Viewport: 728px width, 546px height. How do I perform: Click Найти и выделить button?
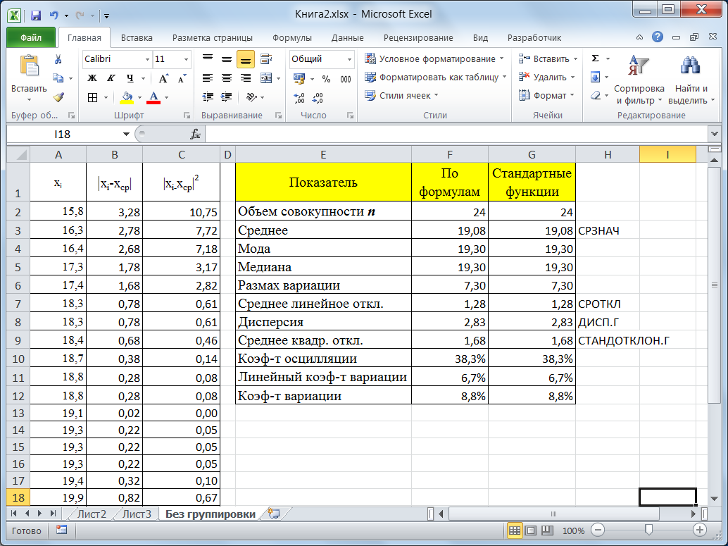coord(691,79)
